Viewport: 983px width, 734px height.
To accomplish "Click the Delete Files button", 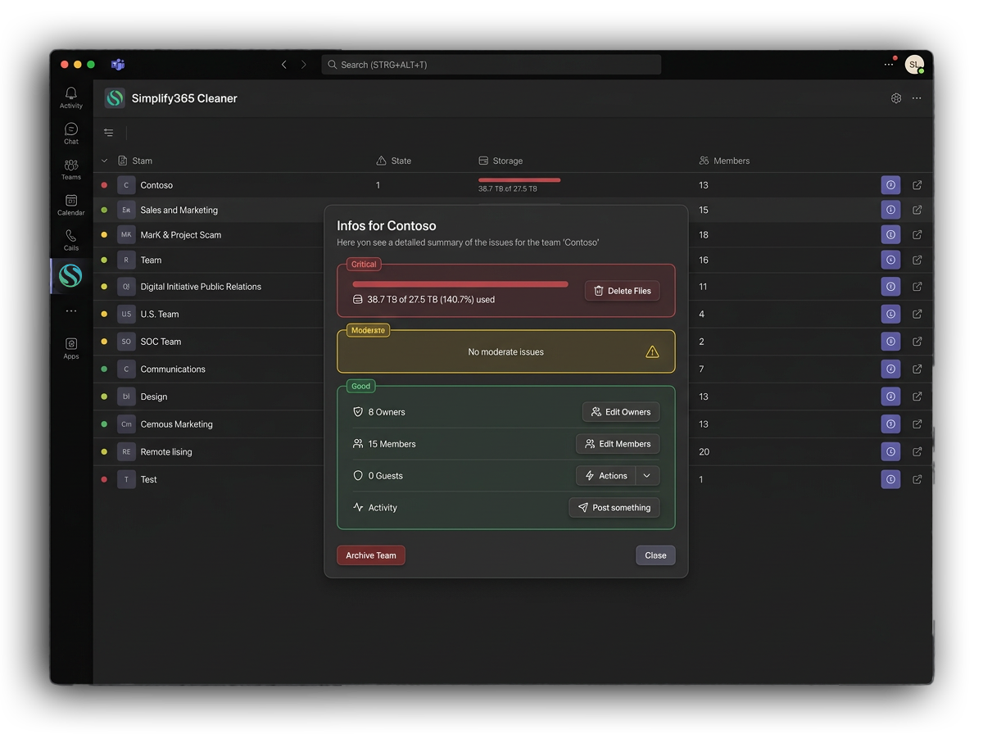I will pos(622,291).
